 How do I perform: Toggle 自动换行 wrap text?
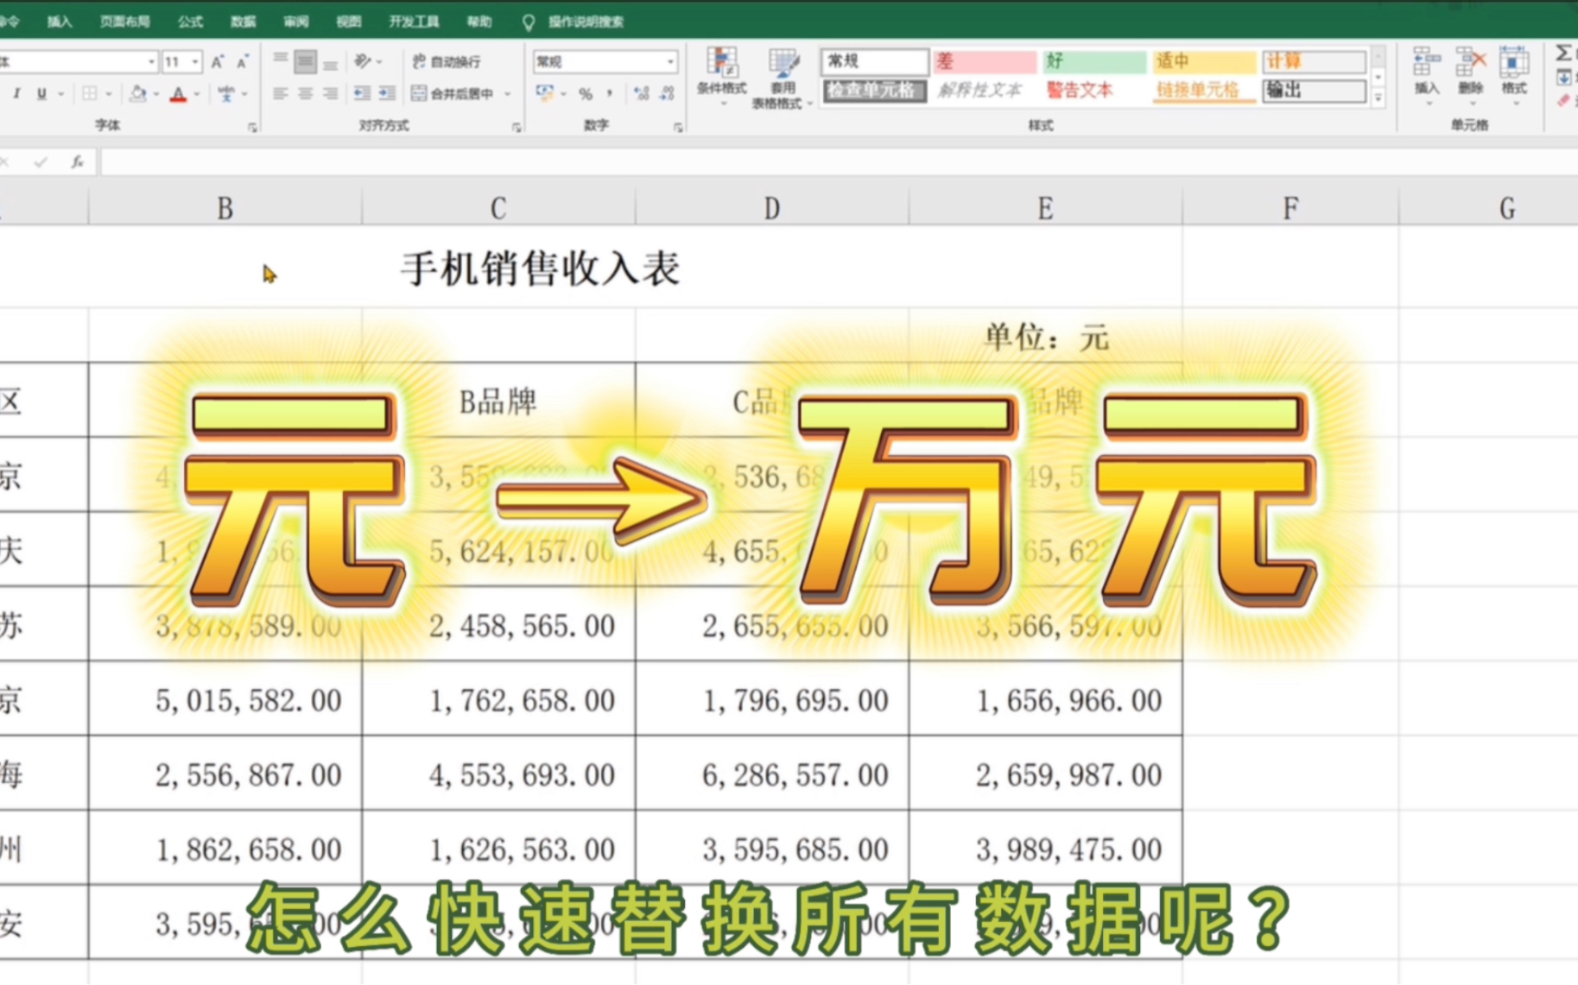coord(447,61)
